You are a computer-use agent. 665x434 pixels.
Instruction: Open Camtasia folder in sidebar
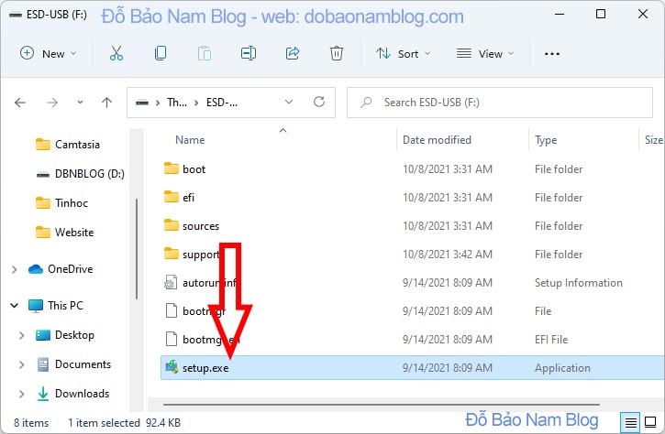tap(68, 145)
